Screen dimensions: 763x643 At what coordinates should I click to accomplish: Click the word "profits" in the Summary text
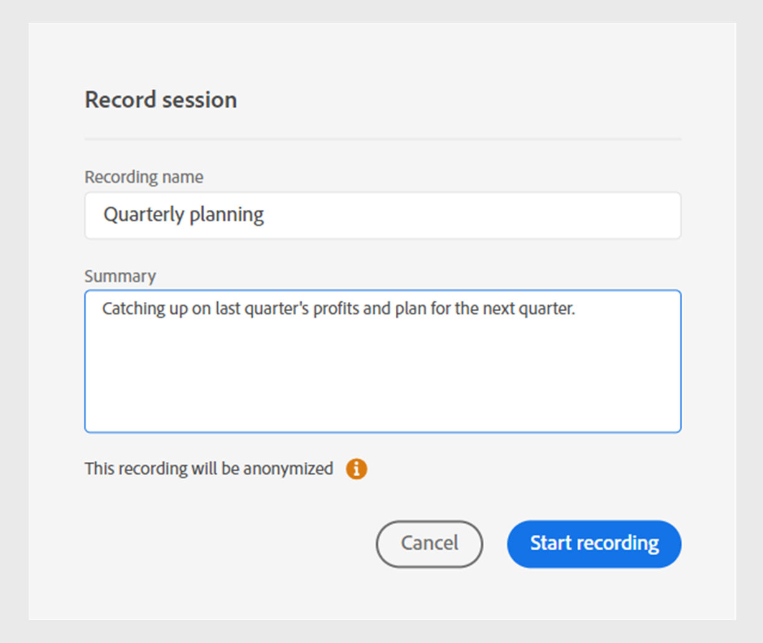tap(335, 309)
